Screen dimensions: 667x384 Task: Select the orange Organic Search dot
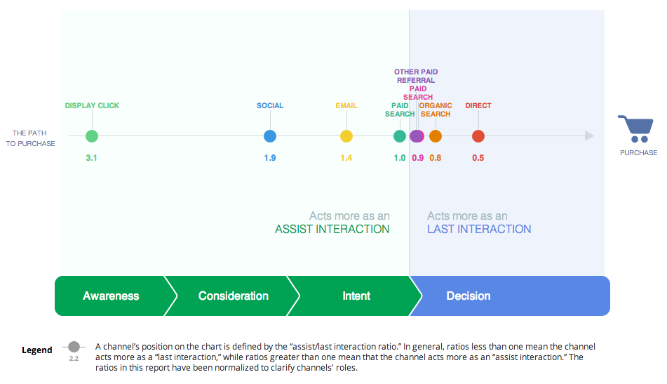[x=436, y=136]
